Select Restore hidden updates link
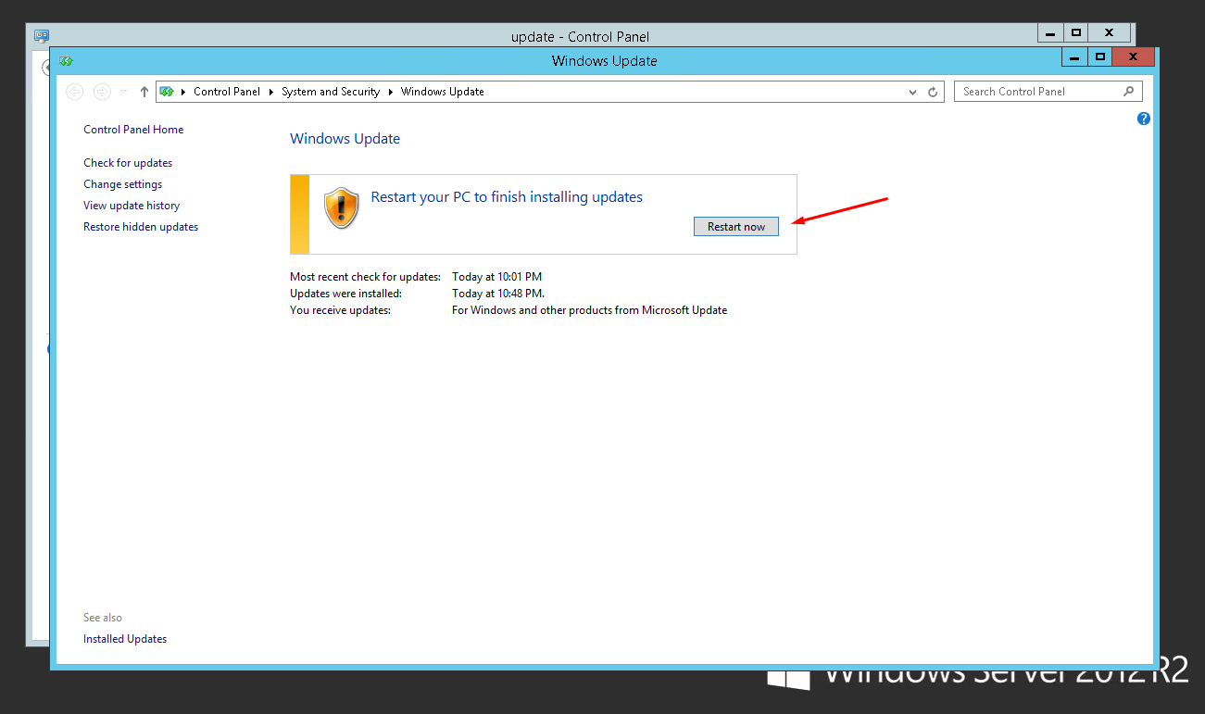The width and height of the screenshot is (1205, 714). [x=141, y=227]
